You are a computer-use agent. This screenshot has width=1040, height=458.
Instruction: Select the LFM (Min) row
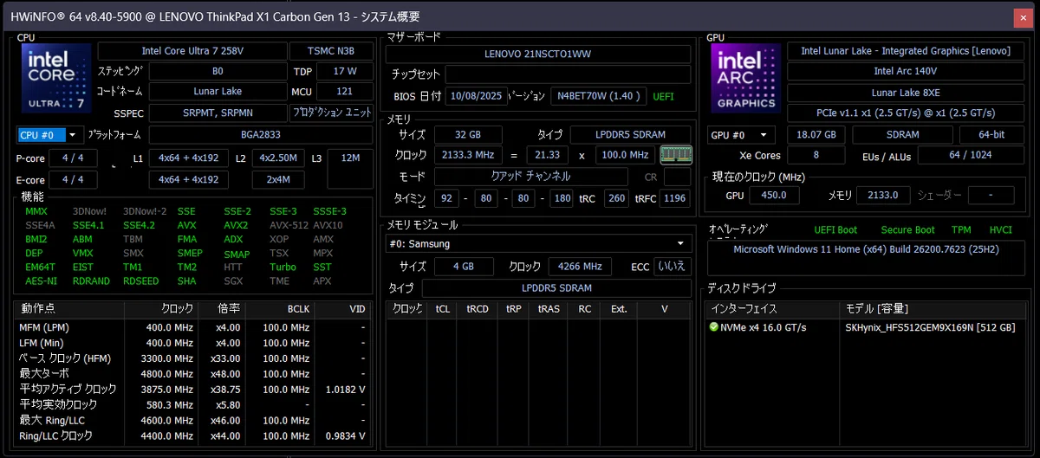point(193,344)
